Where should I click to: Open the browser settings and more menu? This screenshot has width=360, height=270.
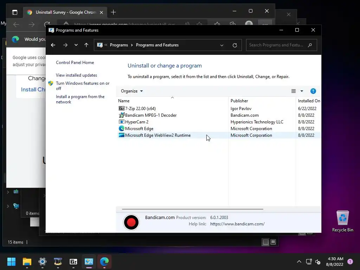(265, 24)
